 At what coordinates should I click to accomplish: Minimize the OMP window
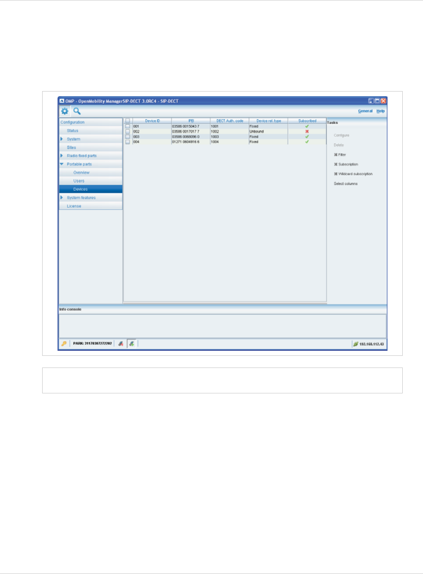[371, 101]
